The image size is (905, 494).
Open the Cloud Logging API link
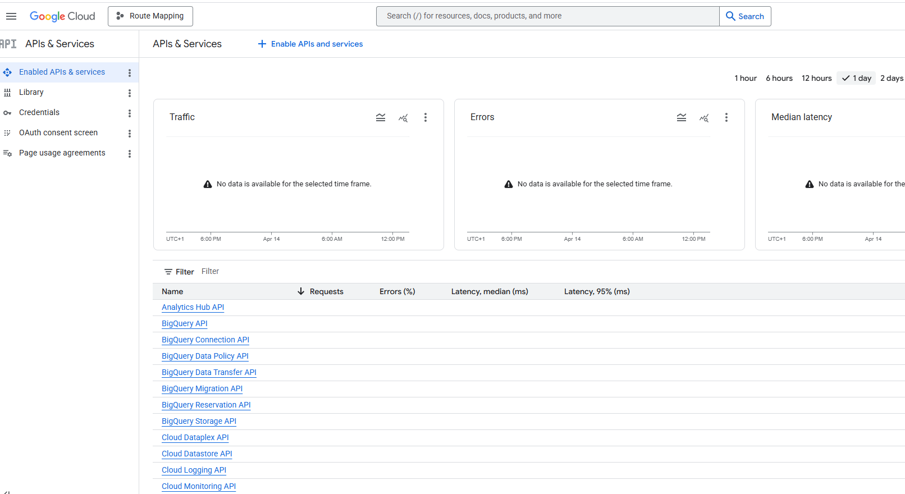(x=194, y=470)
